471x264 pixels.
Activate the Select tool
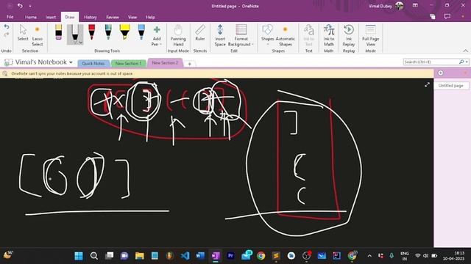click(x=23, y=33)
